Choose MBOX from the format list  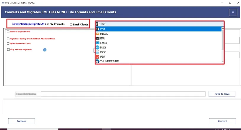coord(158,34)
